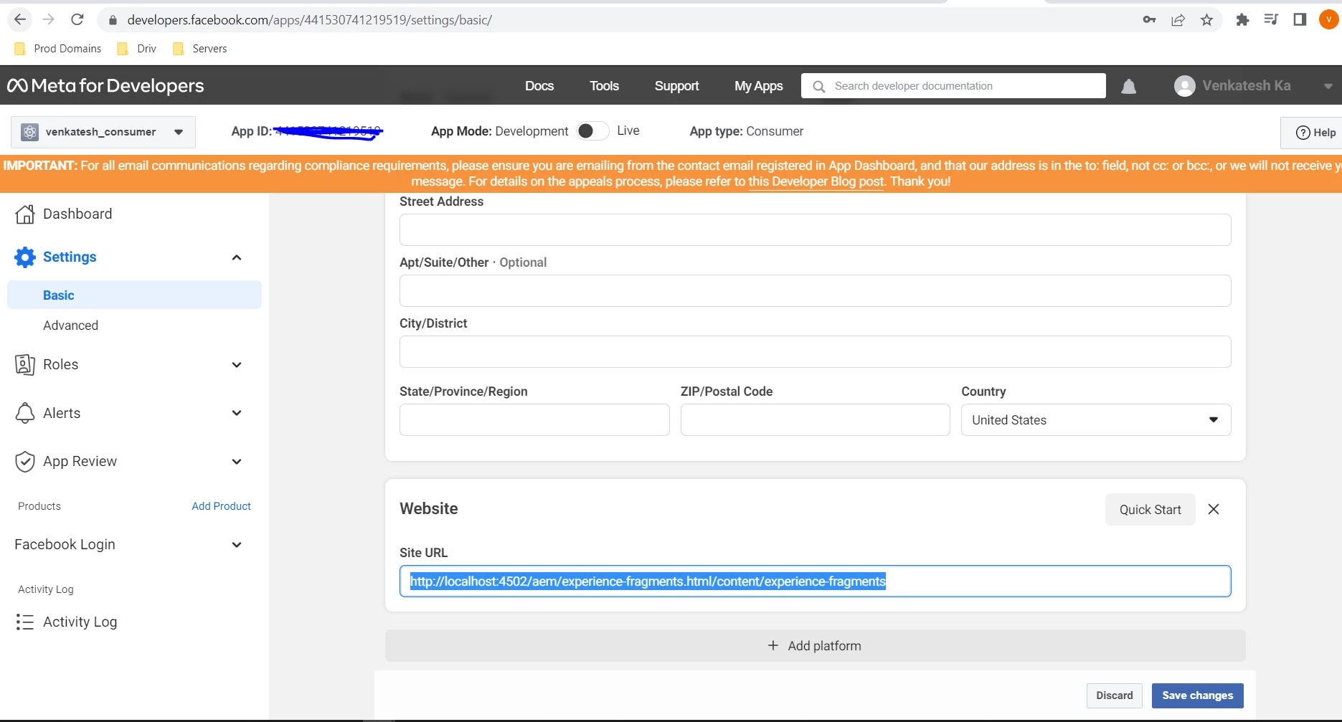This screenshot has height=722, width=1342.
Task: Click the Meta for Developers logo
Action: [x=105, y=86]
